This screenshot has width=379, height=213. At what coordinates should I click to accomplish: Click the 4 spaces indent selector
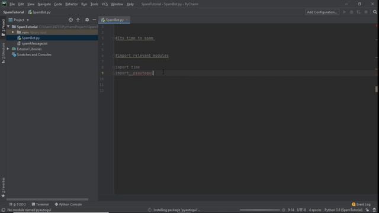[315, 210]
